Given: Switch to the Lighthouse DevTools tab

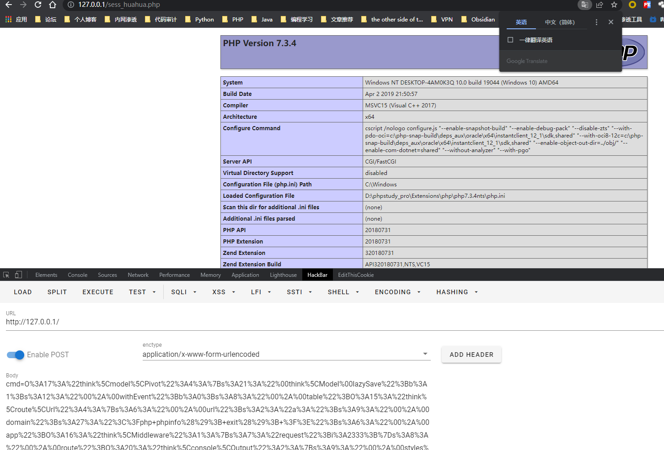Looking at the screenshot, I should point(283,275).
